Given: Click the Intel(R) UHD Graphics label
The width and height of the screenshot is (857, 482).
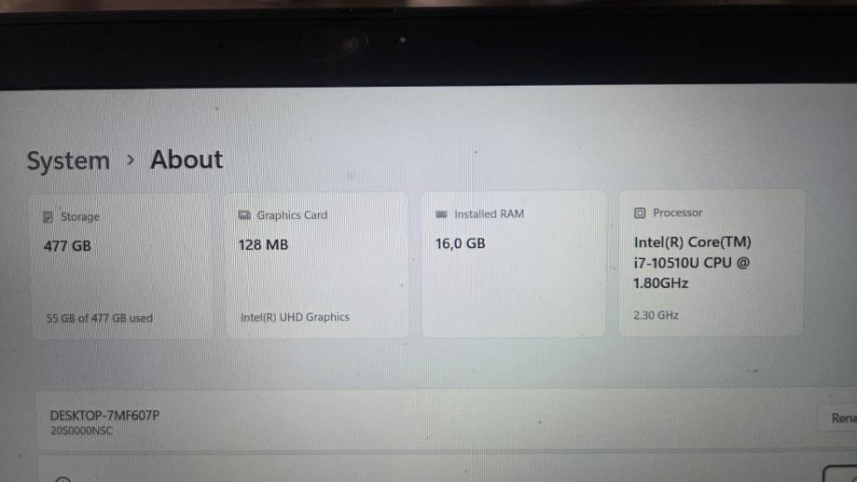Looking at the screenshot, I should [295, 317].
